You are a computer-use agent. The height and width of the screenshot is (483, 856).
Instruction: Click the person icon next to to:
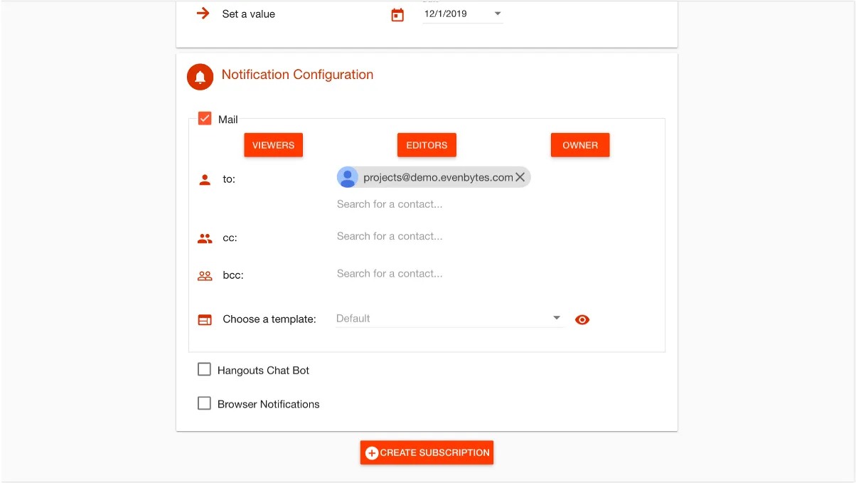(x=205, y=180)
